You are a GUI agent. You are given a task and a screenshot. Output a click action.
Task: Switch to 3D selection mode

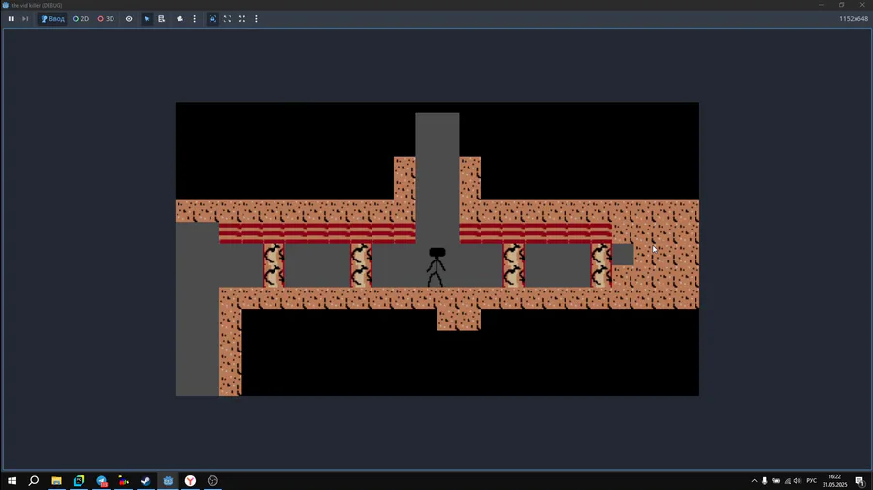[x=106, y=19]
